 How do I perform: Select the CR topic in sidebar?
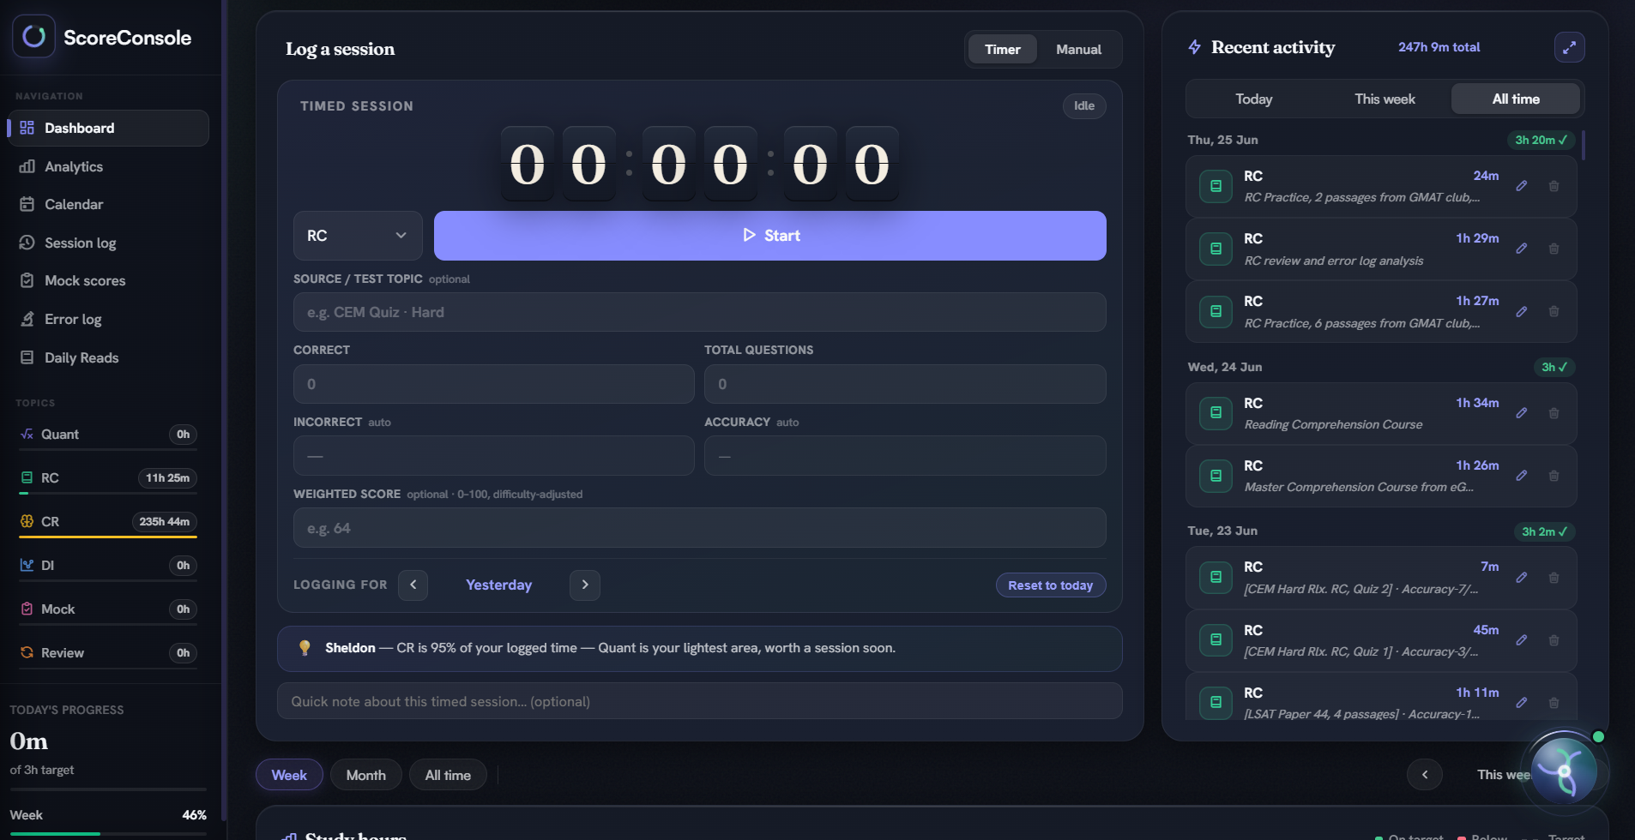pos(108,522)
